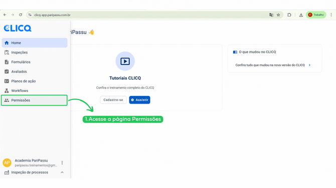Click chevron next to new version link
336x188 pixels.
309,65
